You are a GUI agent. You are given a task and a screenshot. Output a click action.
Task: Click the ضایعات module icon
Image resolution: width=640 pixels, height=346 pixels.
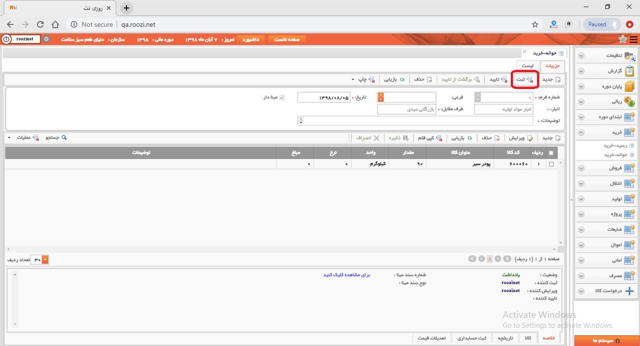coord(630,229)
